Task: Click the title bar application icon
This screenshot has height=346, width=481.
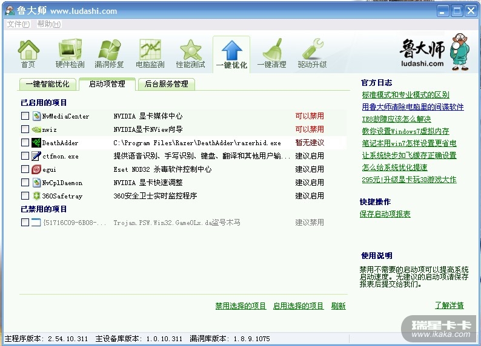Action: pos(10,11)
